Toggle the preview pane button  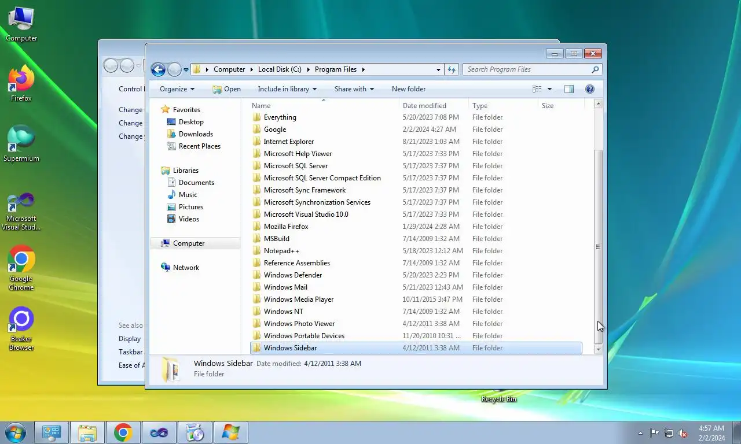[569, 89]
